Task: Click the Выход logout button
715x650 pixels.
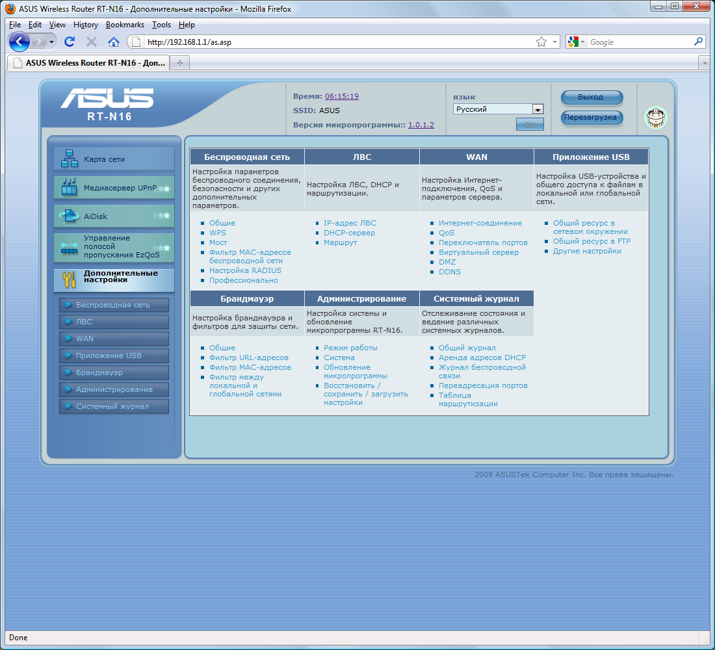Action: click(x=591, y=97)
